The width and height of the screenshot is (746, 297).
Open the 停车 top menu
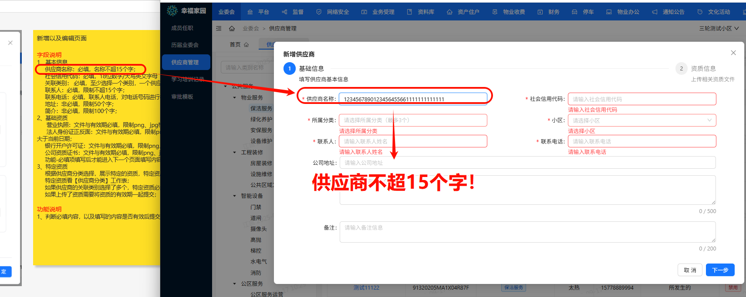click(583, 12)
